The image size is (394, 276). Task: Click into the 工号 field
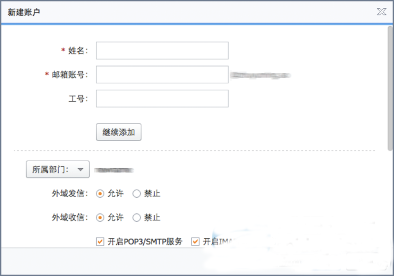[x=162, y=99]
